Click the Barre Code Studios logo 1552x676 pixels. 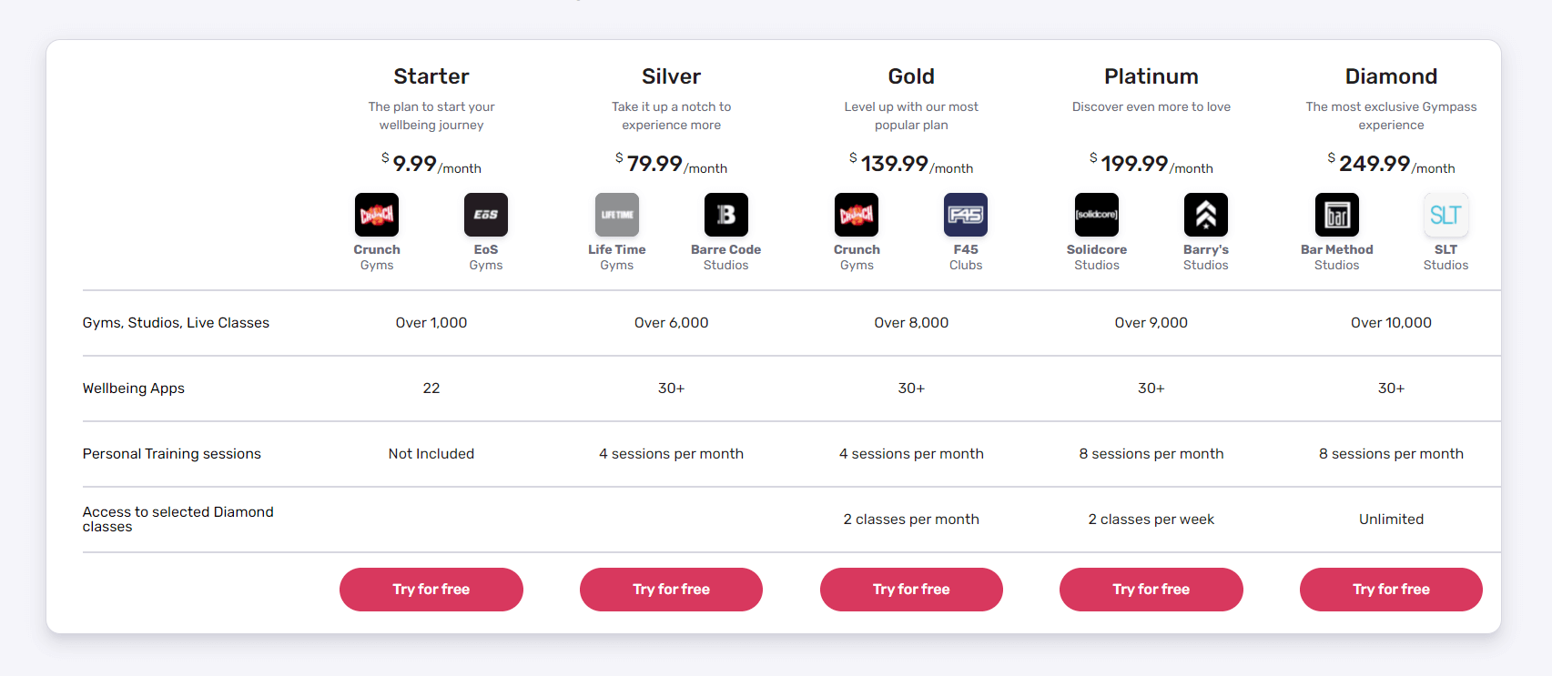(x=726, y=215)
